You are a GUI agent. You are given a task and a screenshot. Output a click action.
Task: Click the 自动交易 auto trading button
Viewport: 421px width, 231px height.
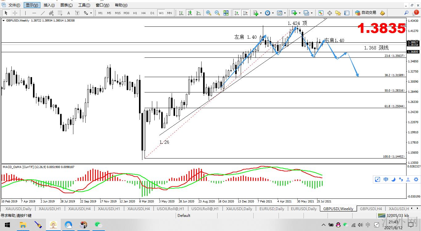366,13
